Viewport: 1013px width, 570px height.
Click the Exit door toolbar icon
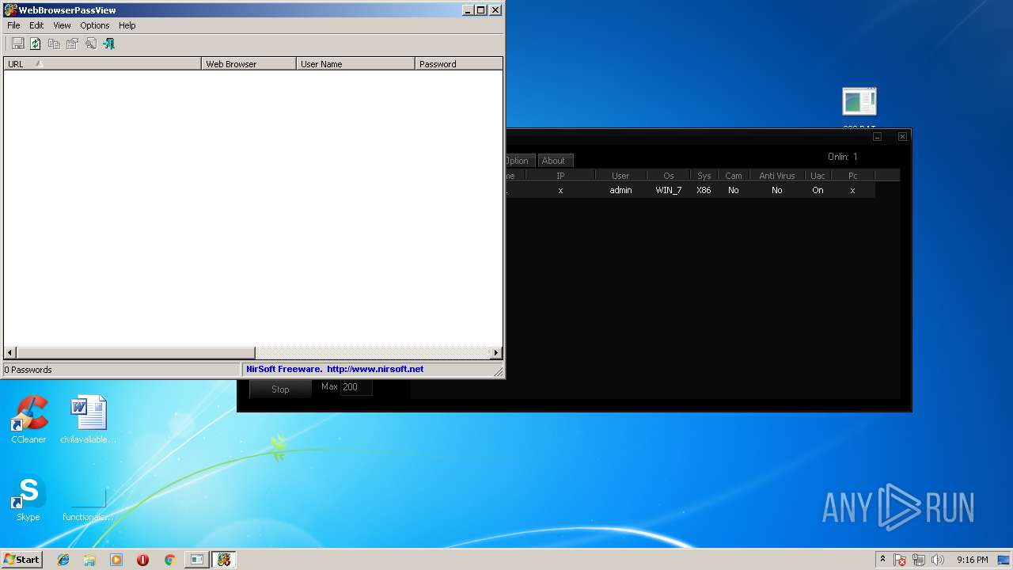(x=109, y=44)
